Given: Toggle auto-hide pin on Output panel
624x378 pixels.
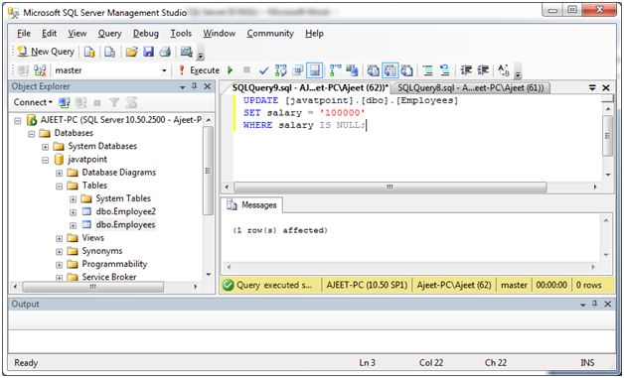Looking at the screenshot, I should coord(594,304).
